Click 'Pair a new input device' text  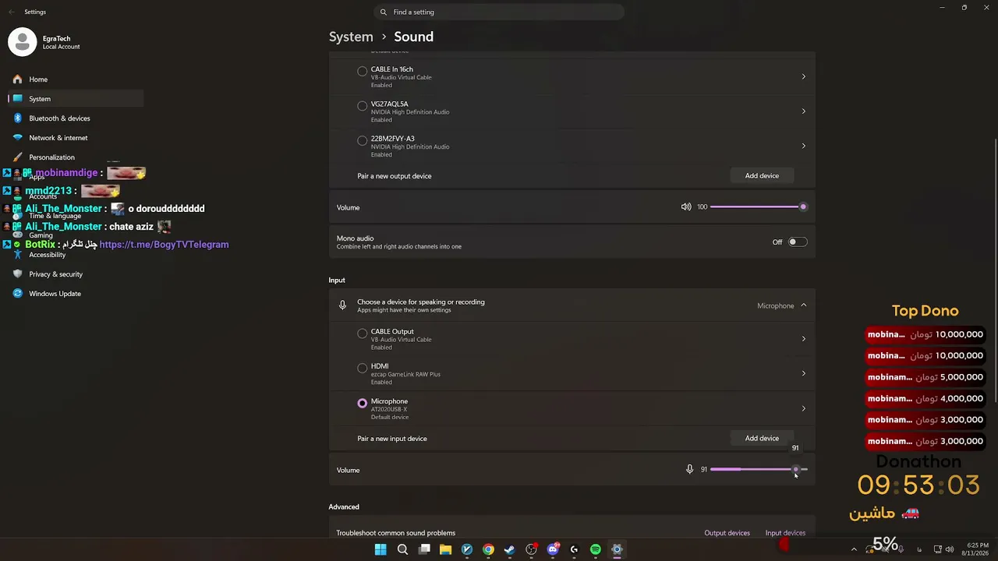pyautogui.click(x=392, y=439)
